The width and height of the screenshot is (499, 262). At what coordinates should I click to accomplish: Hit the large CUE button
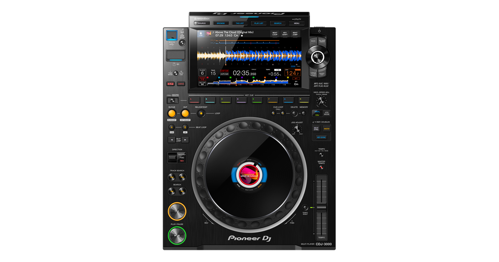[177, 211]
